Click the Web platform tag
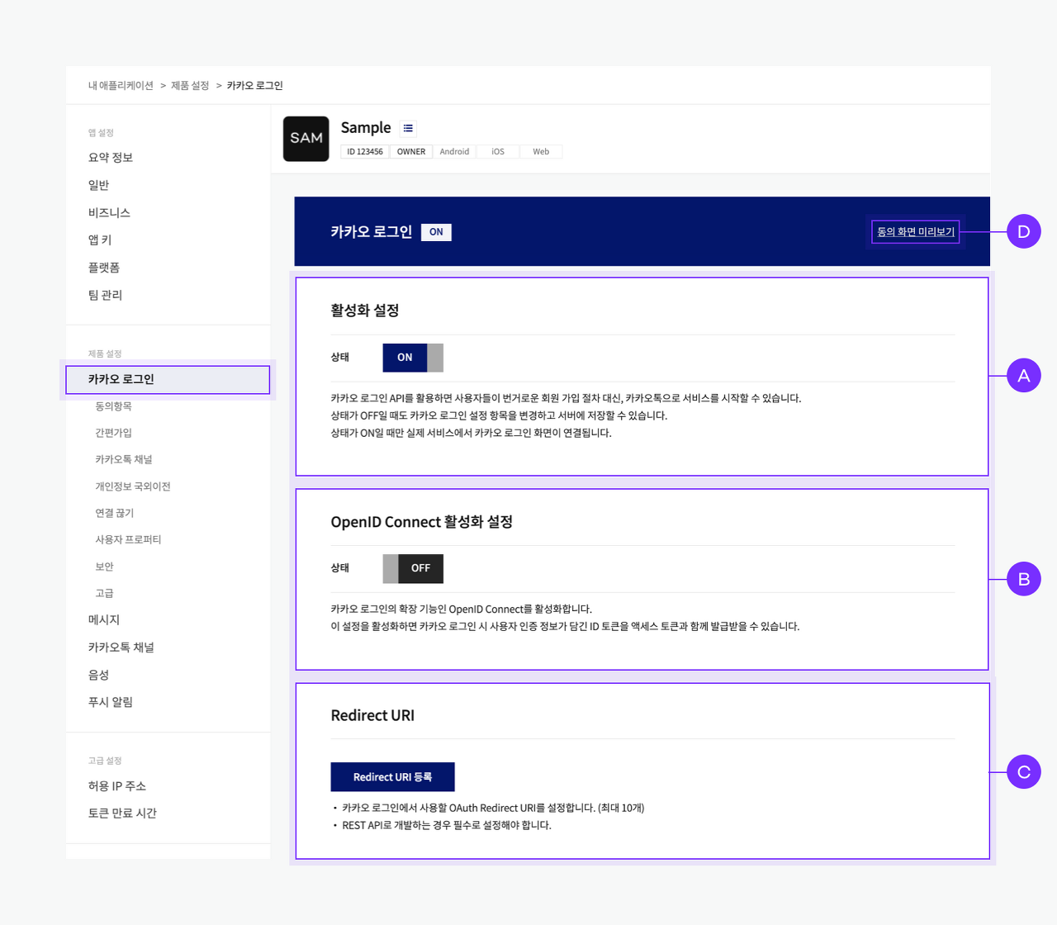The image size is (1057, 925). click(541, 152)
